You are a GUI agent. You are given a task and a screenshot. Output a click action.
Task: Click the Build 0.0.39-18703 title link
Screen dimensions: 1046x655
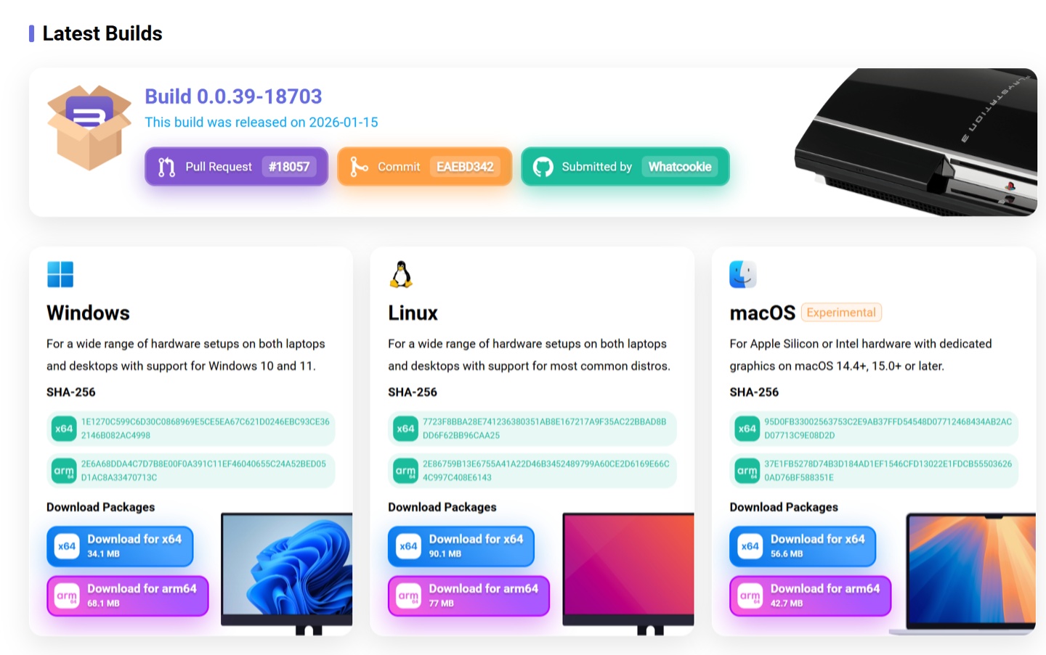[x=233, y=96]
